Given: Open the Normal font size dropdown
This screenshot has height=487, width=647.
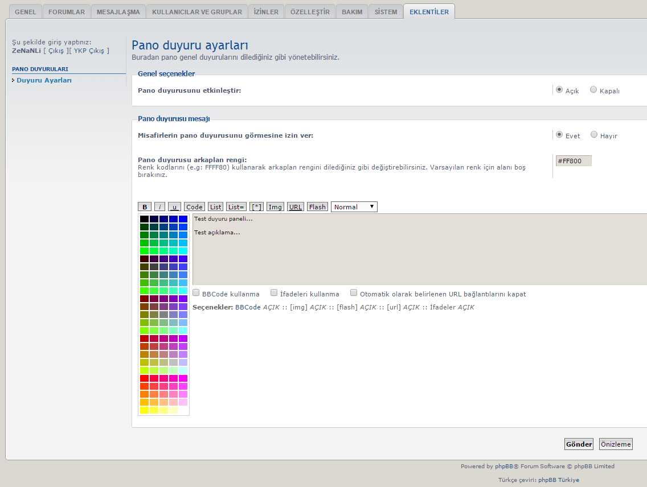Looking at the screenshot, I should (x=354, y=207).
